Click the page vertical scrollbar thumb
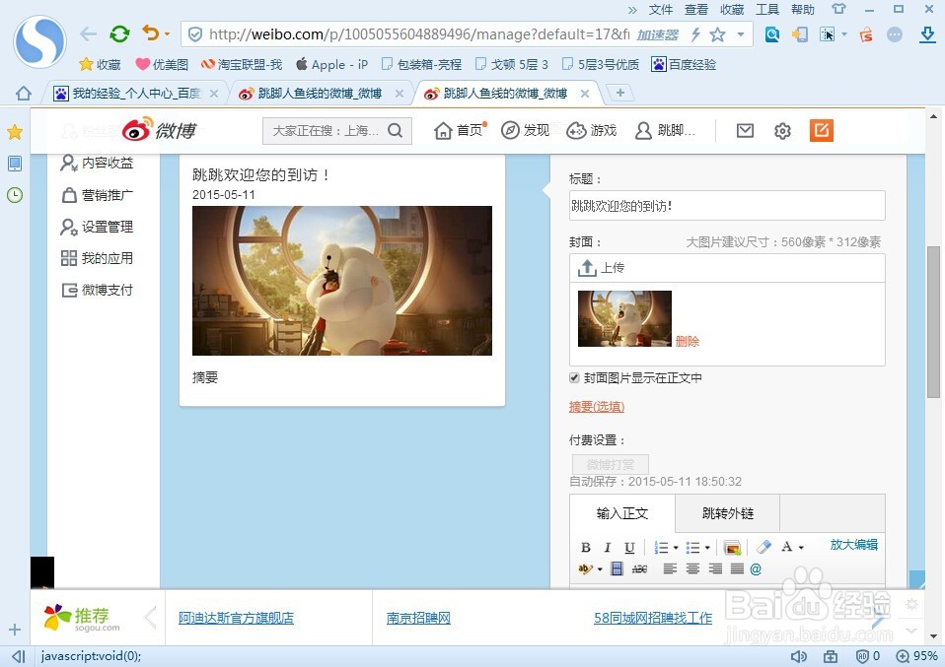This screenshot has width=945, height=667. click(x=933, y=321)
